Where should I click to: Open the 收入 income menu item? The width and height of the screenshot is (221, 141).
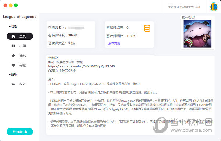click(x=20, y=84)
